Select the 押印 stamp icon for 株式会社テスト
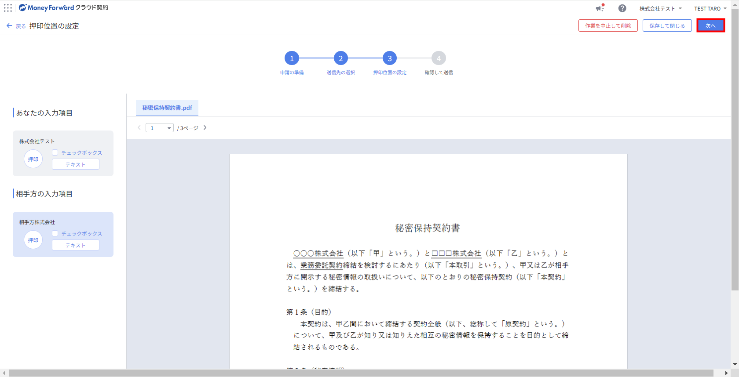The height and width of the screenshot is (377, 739). point(33,159)
